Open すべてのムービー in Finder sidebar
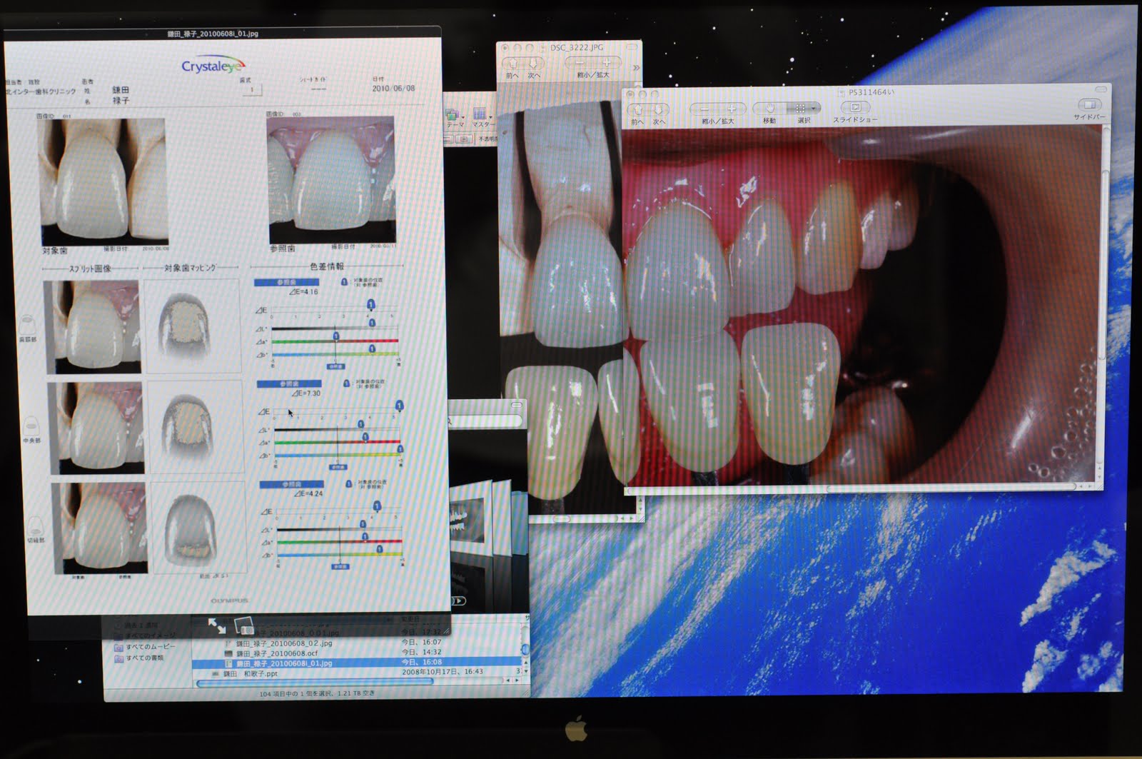 pos(150,647)
